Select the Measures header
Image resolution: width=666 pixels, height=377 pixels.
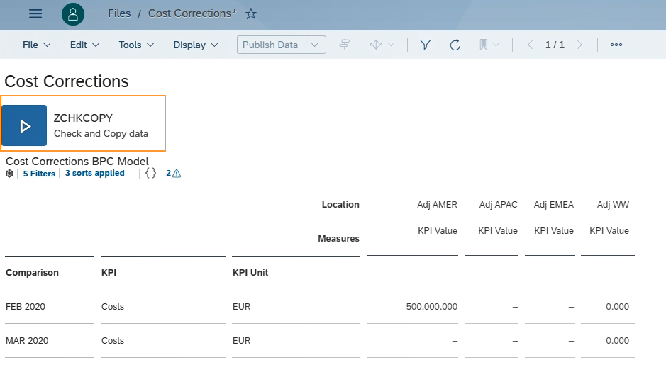[x=339, y=239]
